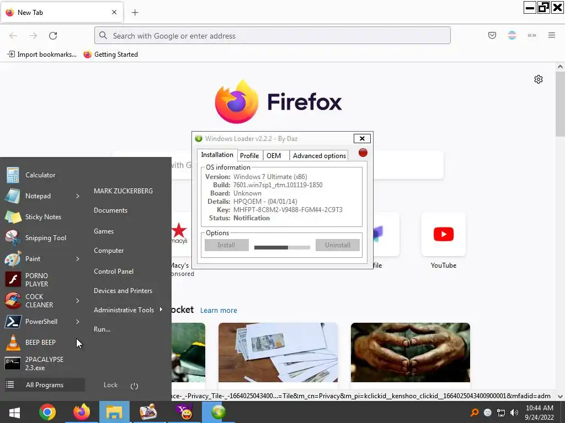The width and height of the screenshot is (565, 423).
Task: Expand the PowerShell submenu arrow
Action: coord(78,322)
